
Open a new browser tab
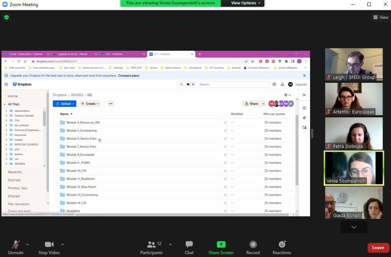point(200,54)
